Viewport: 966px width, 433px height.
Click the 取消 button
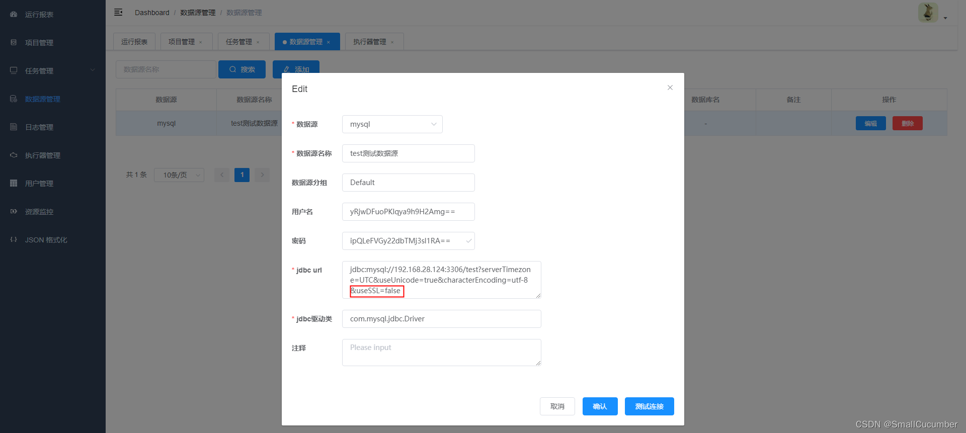557,406
